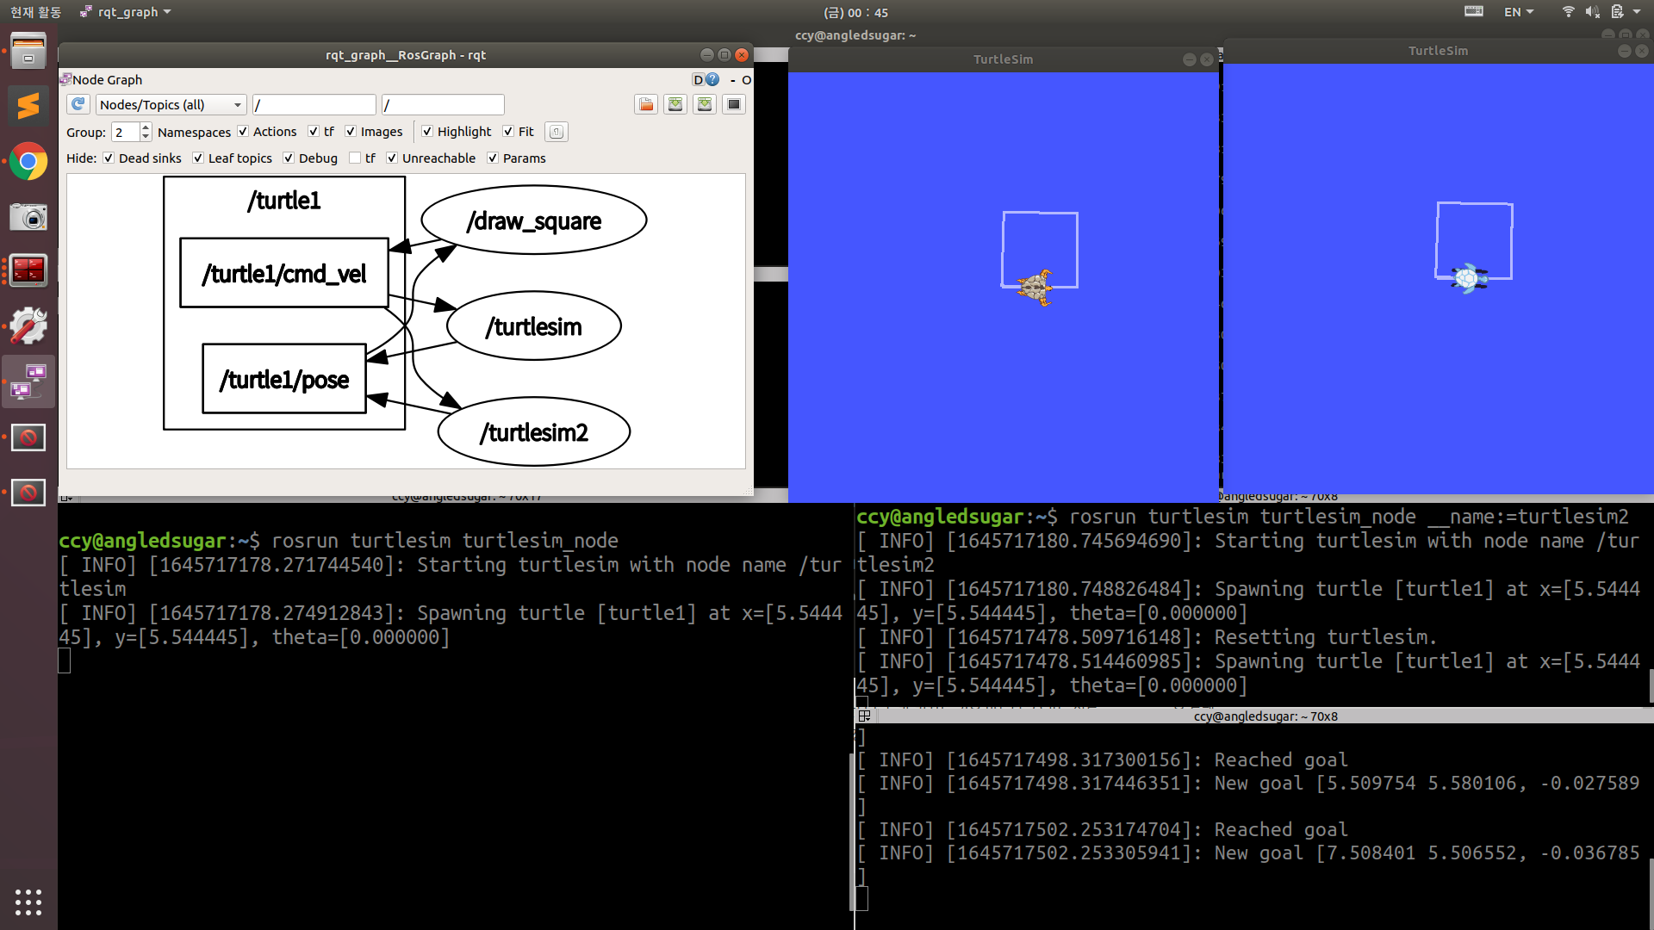The width and height of the screenshot is (1654, 930).
Task: Focus the rqt app icon in dock
Action: coord(28,381)
